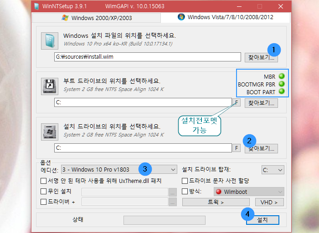Click the 드라이버 folder path field
319x233 pixels.
point(125,202)
